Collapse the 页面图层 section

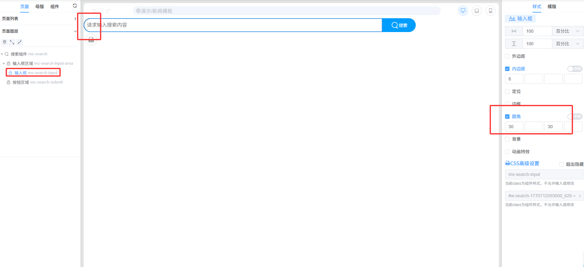(75, 31)
